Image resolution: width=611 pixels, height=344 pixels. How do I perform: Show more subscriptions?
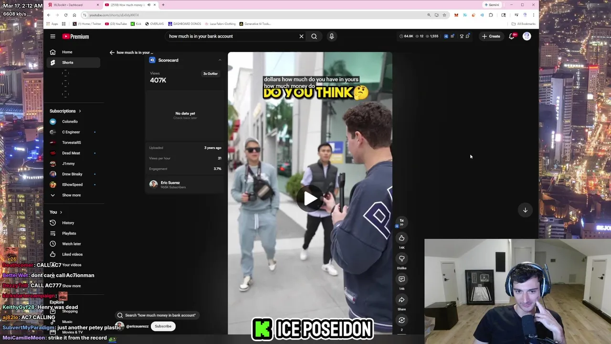point(74,195)
